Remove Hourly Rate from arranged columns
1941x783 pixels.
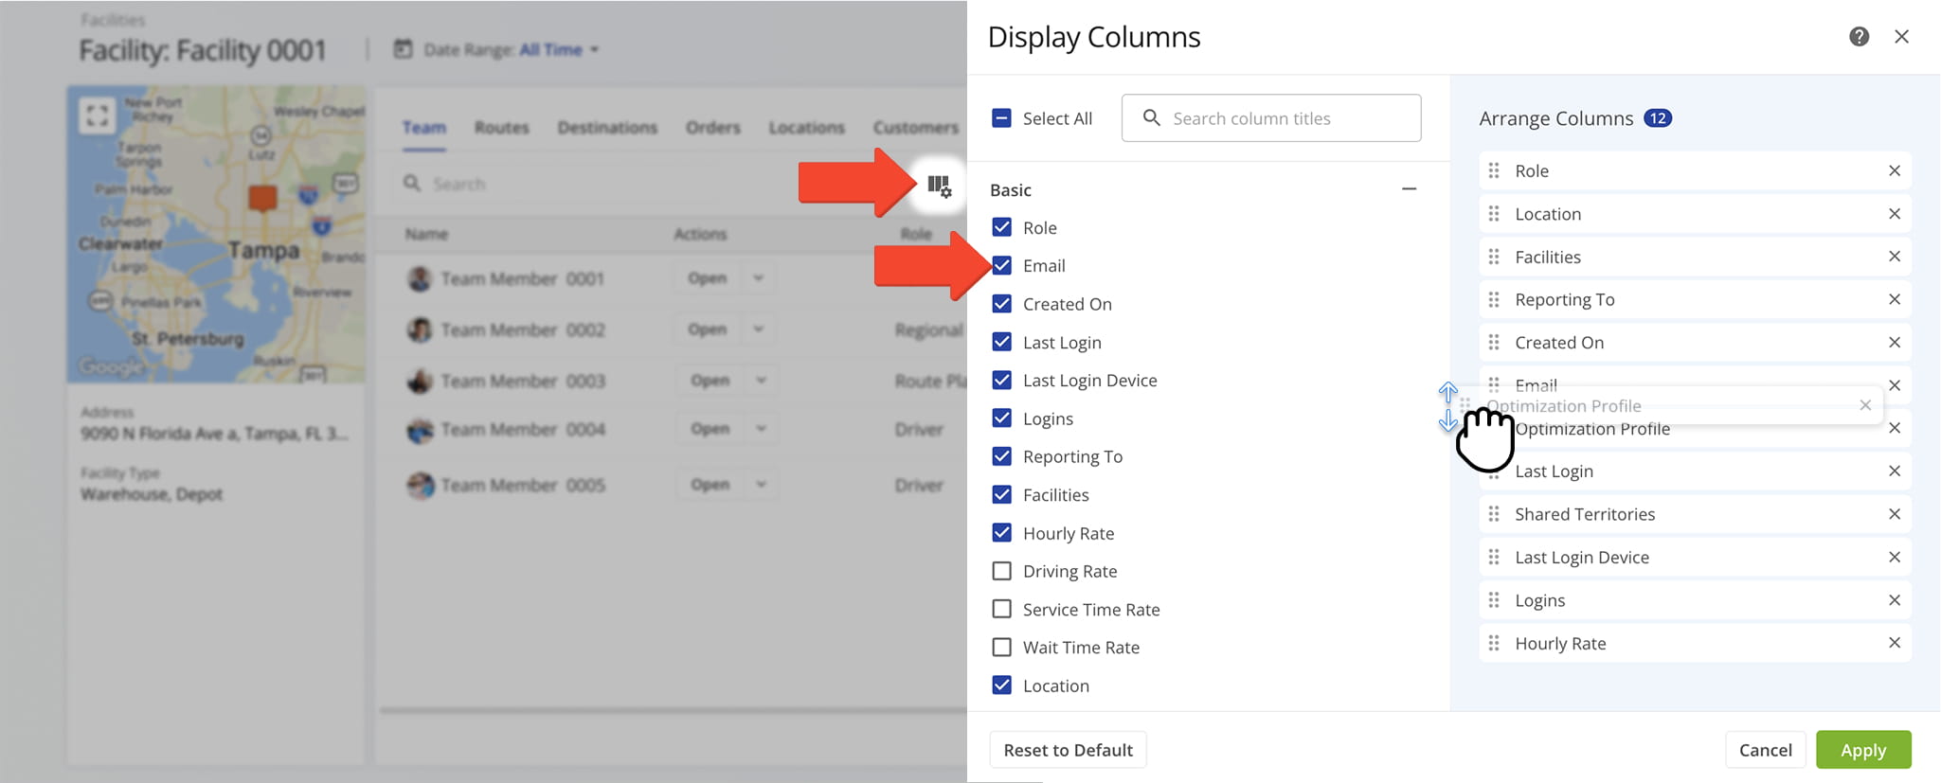pyautogui.click(x=1894, y=643)
